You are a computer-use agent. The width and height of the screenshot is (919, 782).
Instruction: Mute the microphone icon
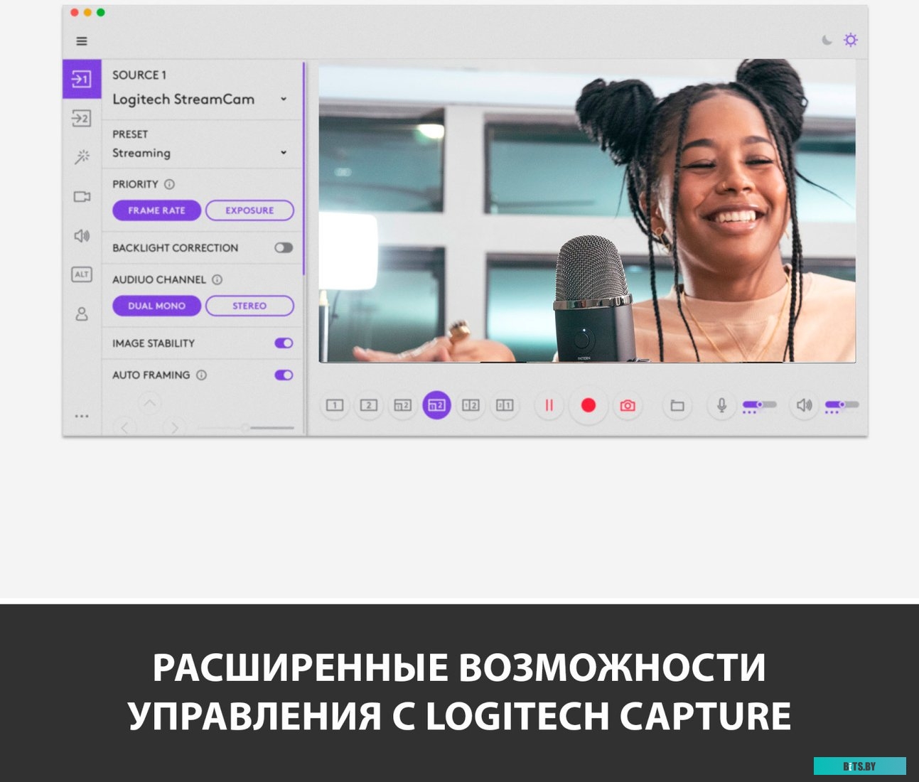coord(721,405)
